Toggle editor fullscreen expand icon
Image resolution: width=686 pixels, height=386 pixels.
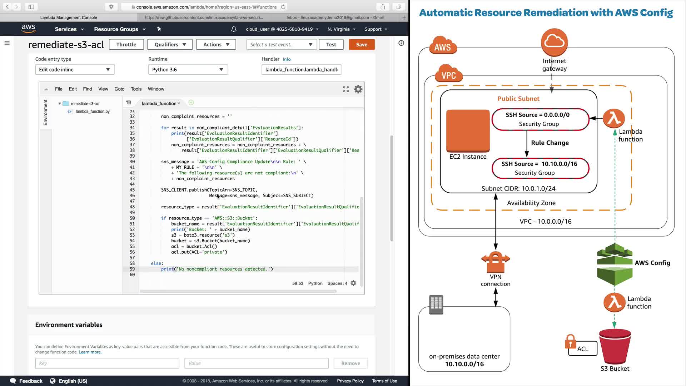point(346,89)
